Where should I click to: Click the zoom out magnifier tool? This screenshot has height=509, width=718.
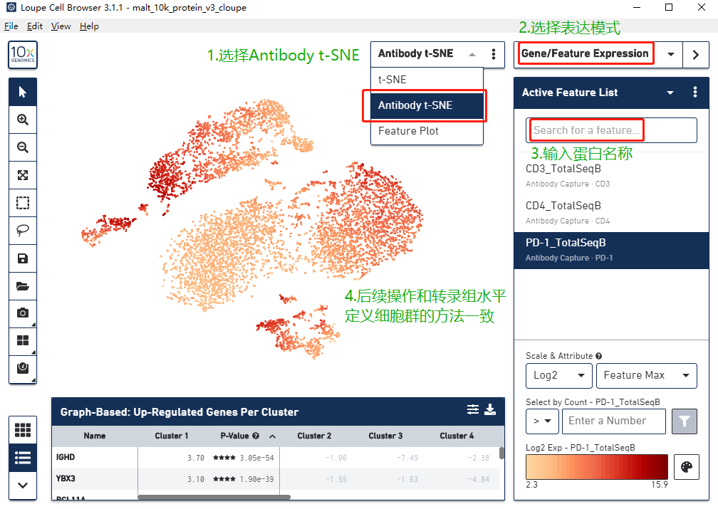pyautogui.click(x=23, y=147)
